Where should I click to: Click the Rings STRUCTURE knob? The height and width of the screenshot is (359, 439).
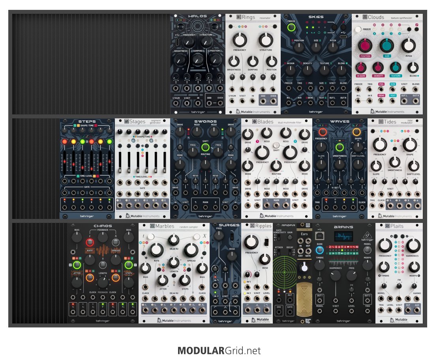pos(266,40)
